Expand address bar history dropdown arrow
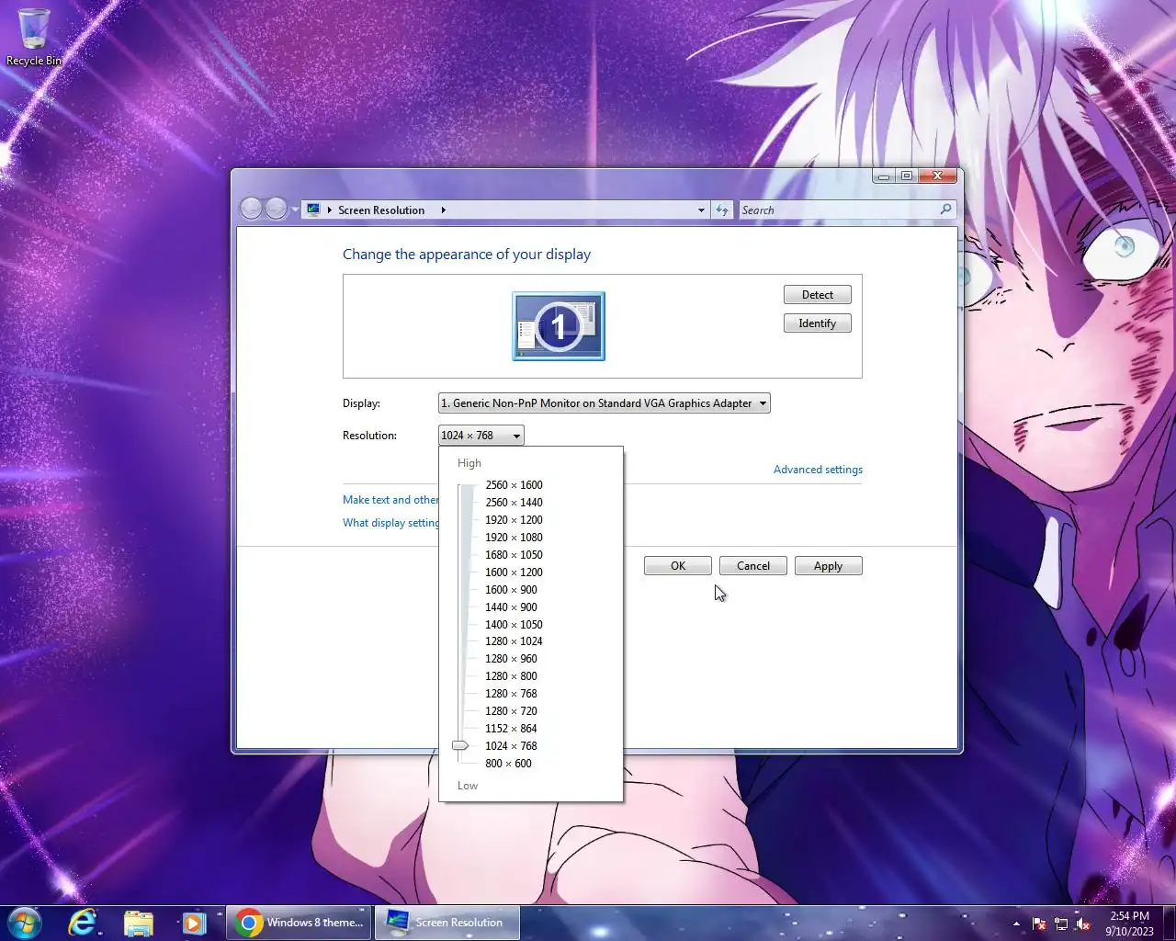The image size is (1176, 941). click(701, 210)
